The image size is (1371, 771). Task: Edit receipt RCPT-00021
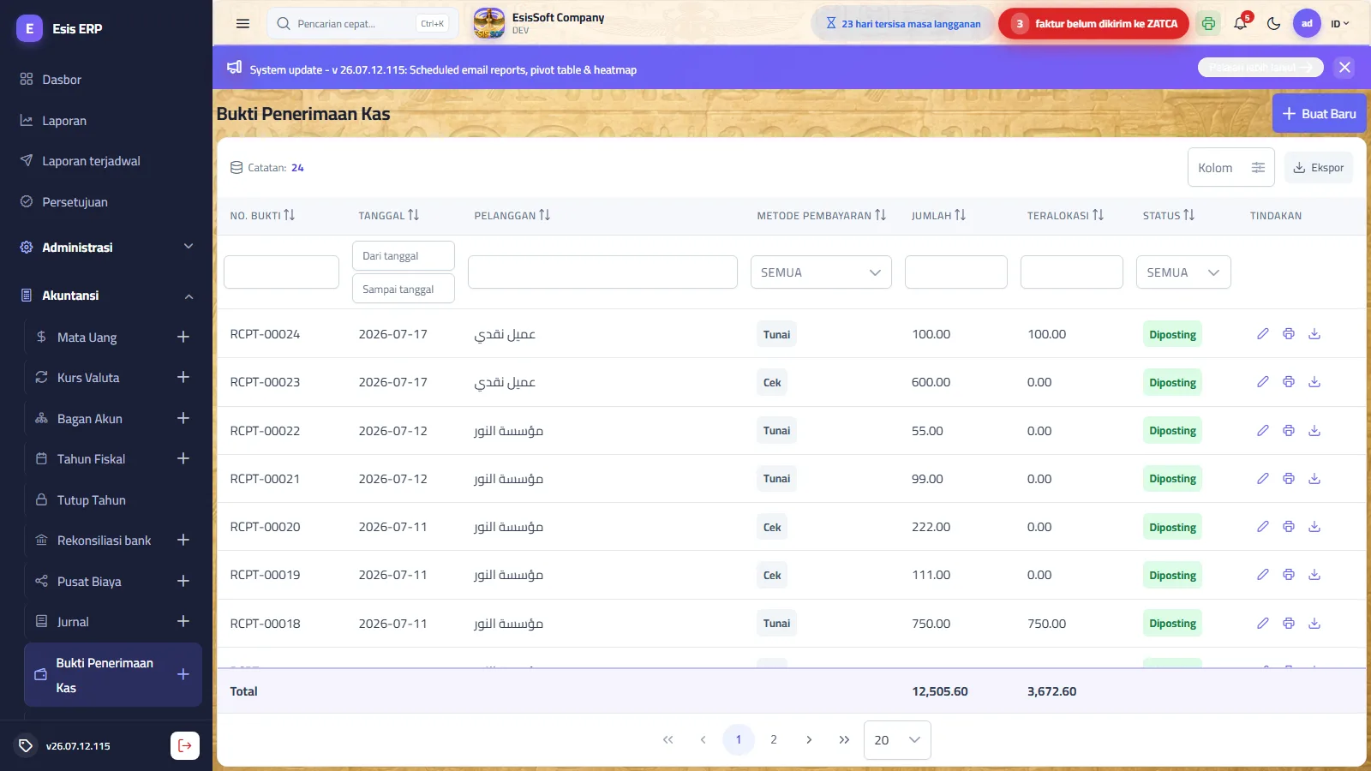[x=1263, y=479]
